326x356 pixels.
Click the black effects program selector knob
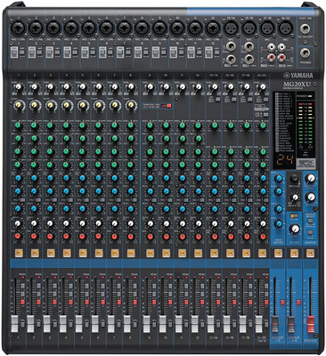pyautogui.click(x=294, y=178)
